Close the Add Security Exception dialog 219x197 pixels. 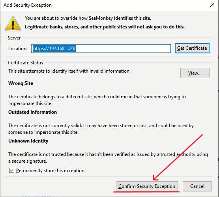pyautogui.click(x=212, y=5)
